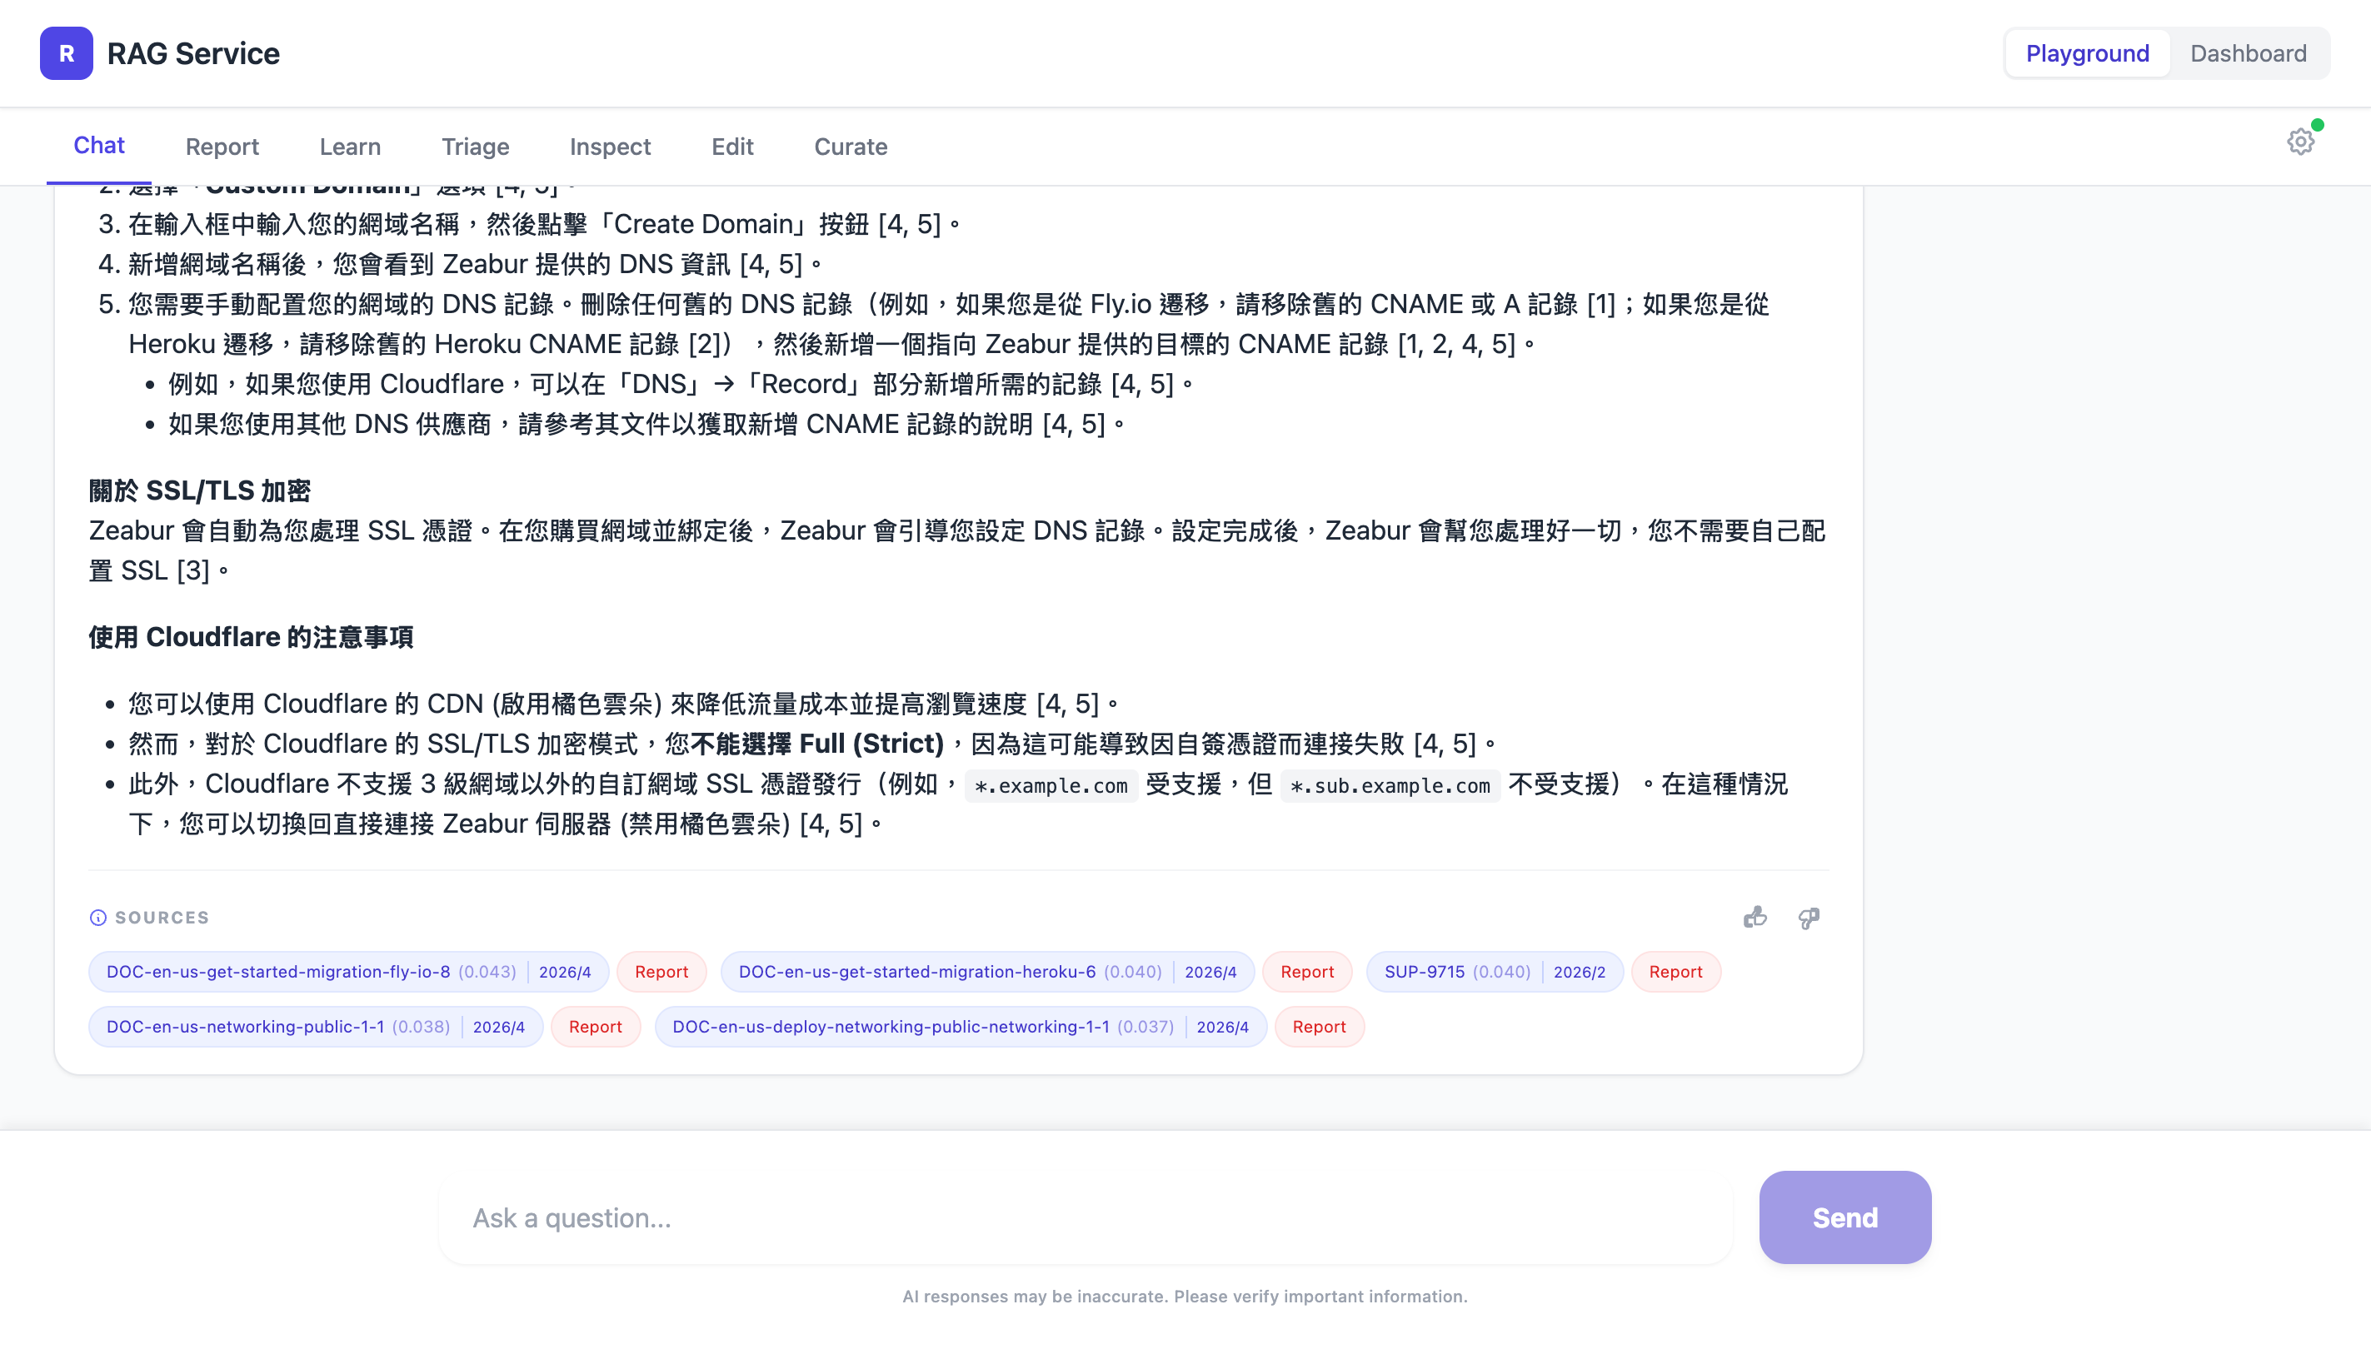Click the thumbs down feedback icon
The image size is (2371, 1349).
click(x=1809, y=918)
